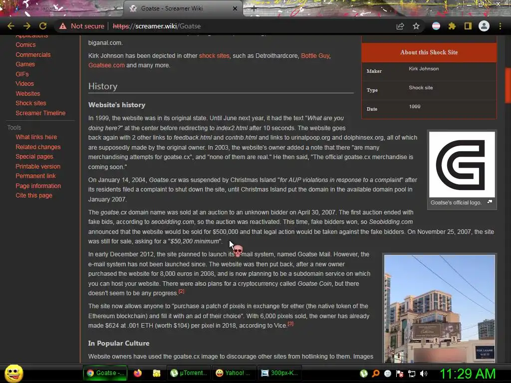Enlarge the logo via the caption magnify icon
511x383 pixels.
coord(490,202)
